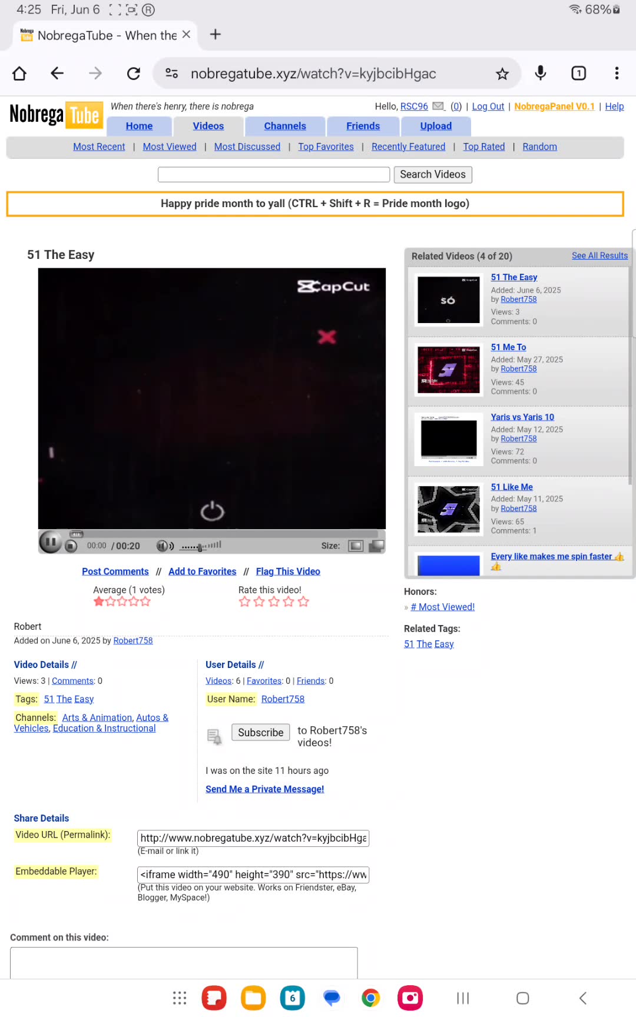This screenshot has width=636, height=1017.
Task: Stop the video with the stop button
Action: (x=71, y=546)
